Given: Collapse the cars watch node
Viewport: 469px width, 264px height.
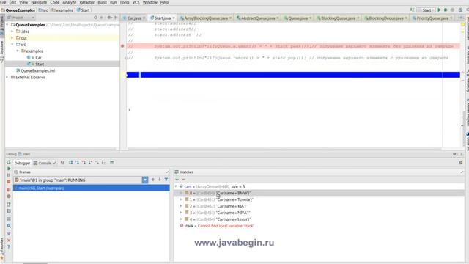Looking at the screenshot, I should [x=176, y=186].
